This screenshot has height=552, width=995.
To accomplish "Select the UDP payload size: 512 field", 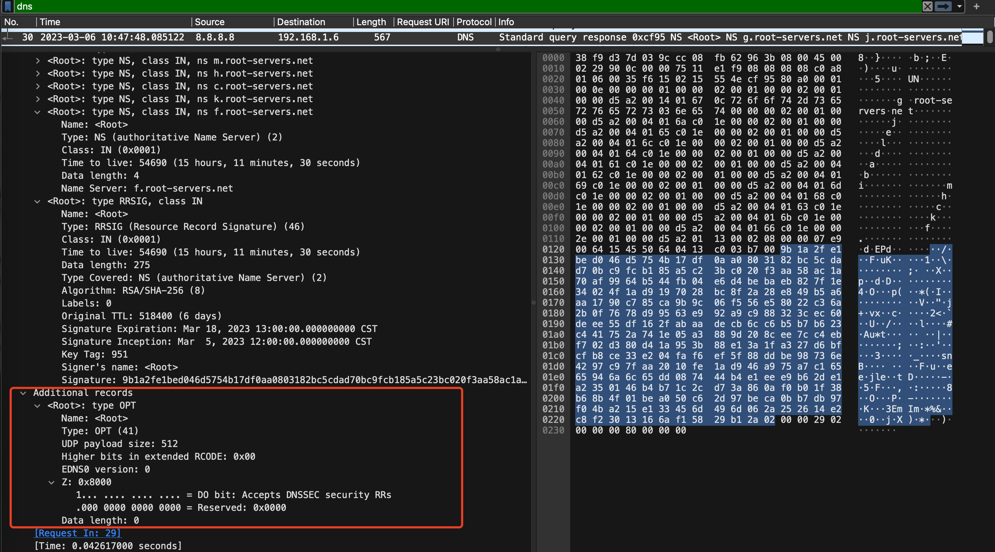I will (x=120, y=444).
